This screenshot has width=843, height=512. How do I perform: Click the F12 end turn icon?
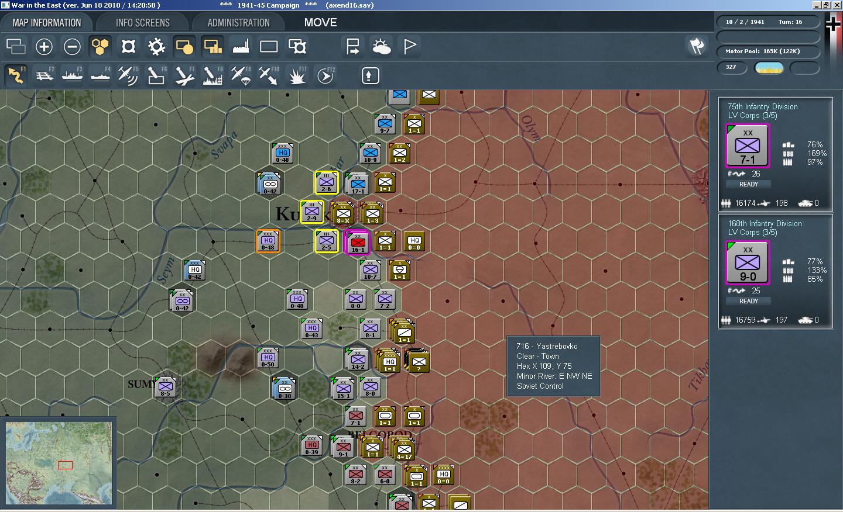coord(325,75)
